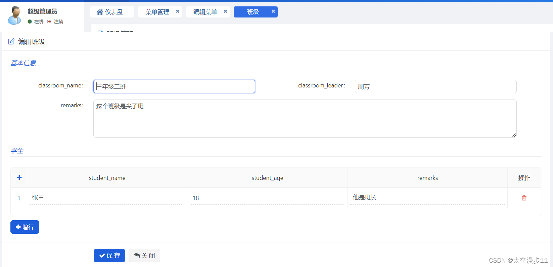Grab the textarea resize handle
553x267 pixels.
514,135
